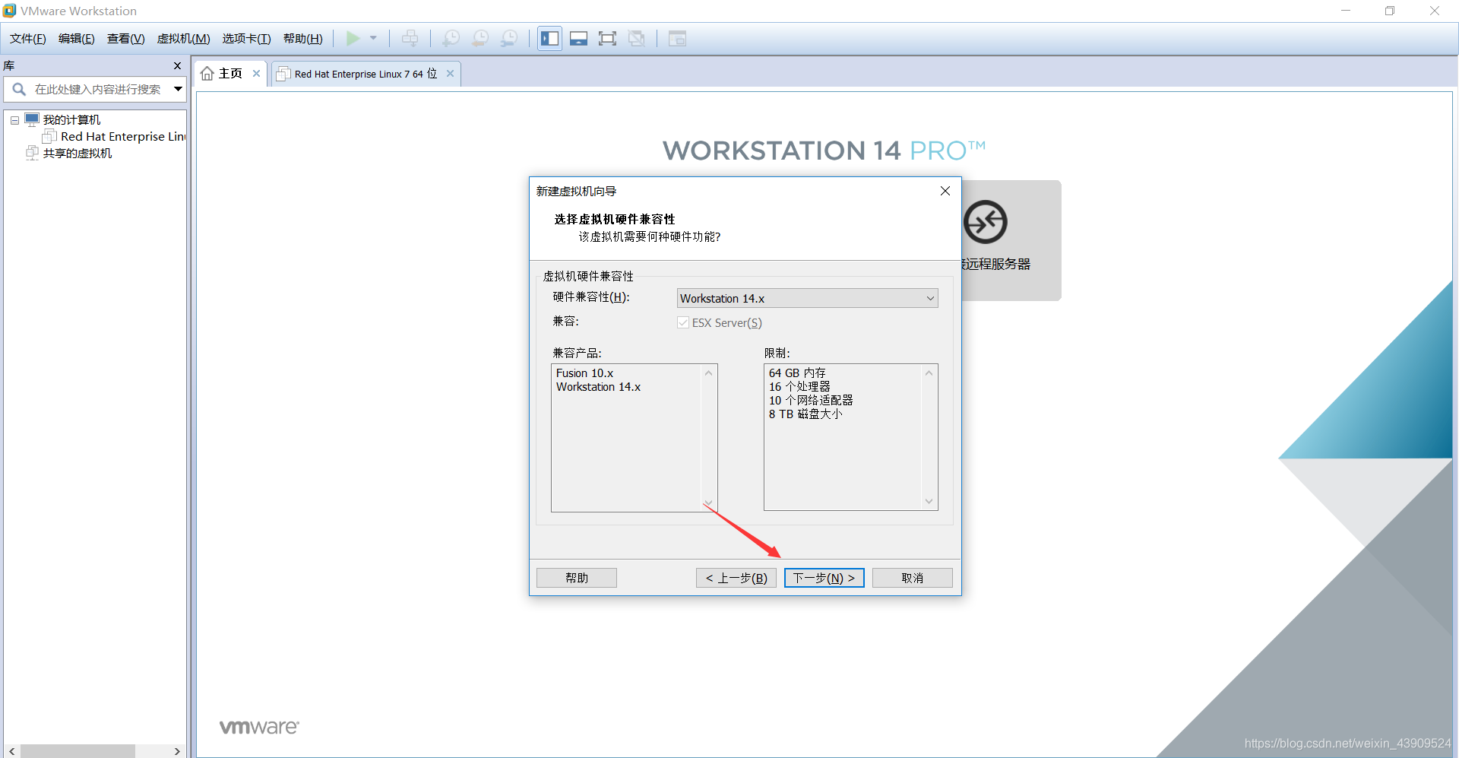Viewport: 1459px width, 758px height.
Task: Close the 新建虚拟机向导 dialog
Action: click(x=945, y=191)
